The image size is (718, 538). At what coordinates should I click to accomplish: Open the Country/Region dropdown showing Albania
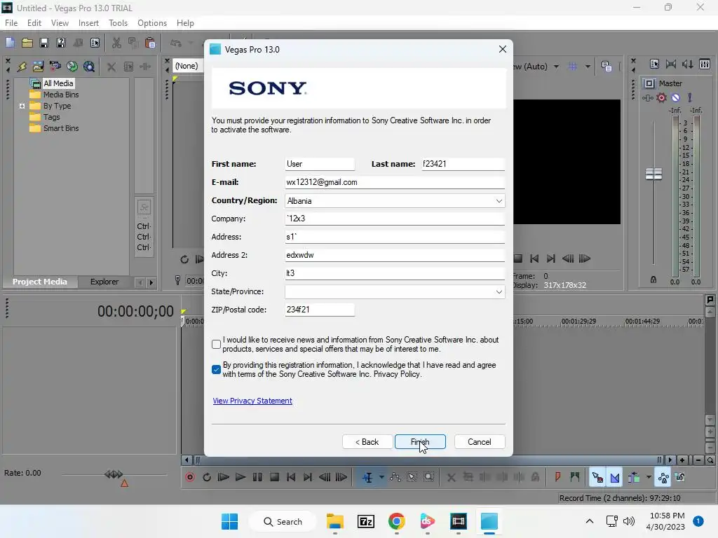395,201
